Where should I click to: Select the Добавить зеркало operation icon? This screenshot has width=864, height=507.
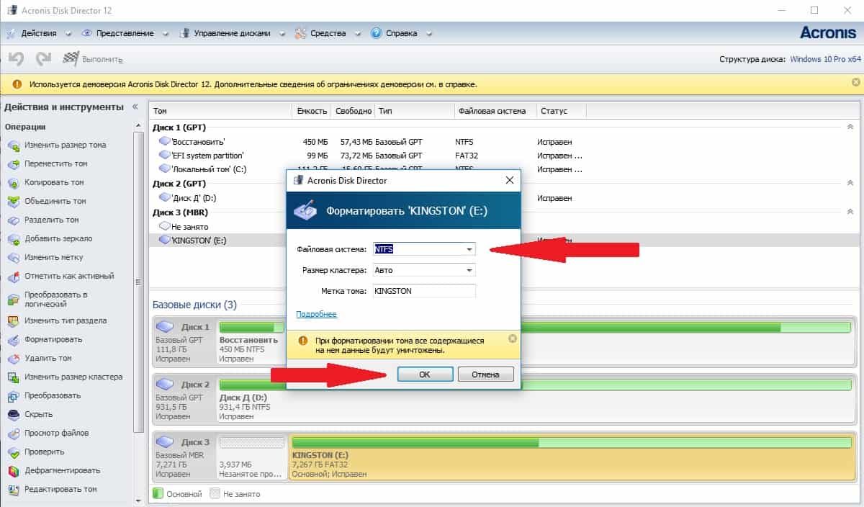(13, 239)
